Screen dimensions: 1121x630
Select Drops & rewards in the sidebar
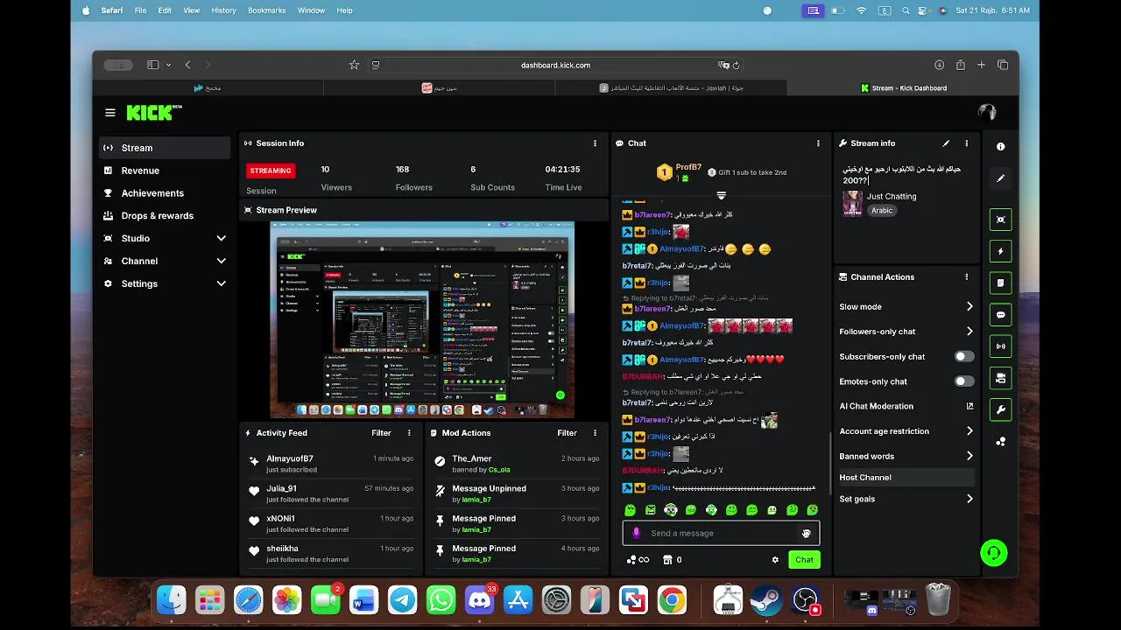165,215
